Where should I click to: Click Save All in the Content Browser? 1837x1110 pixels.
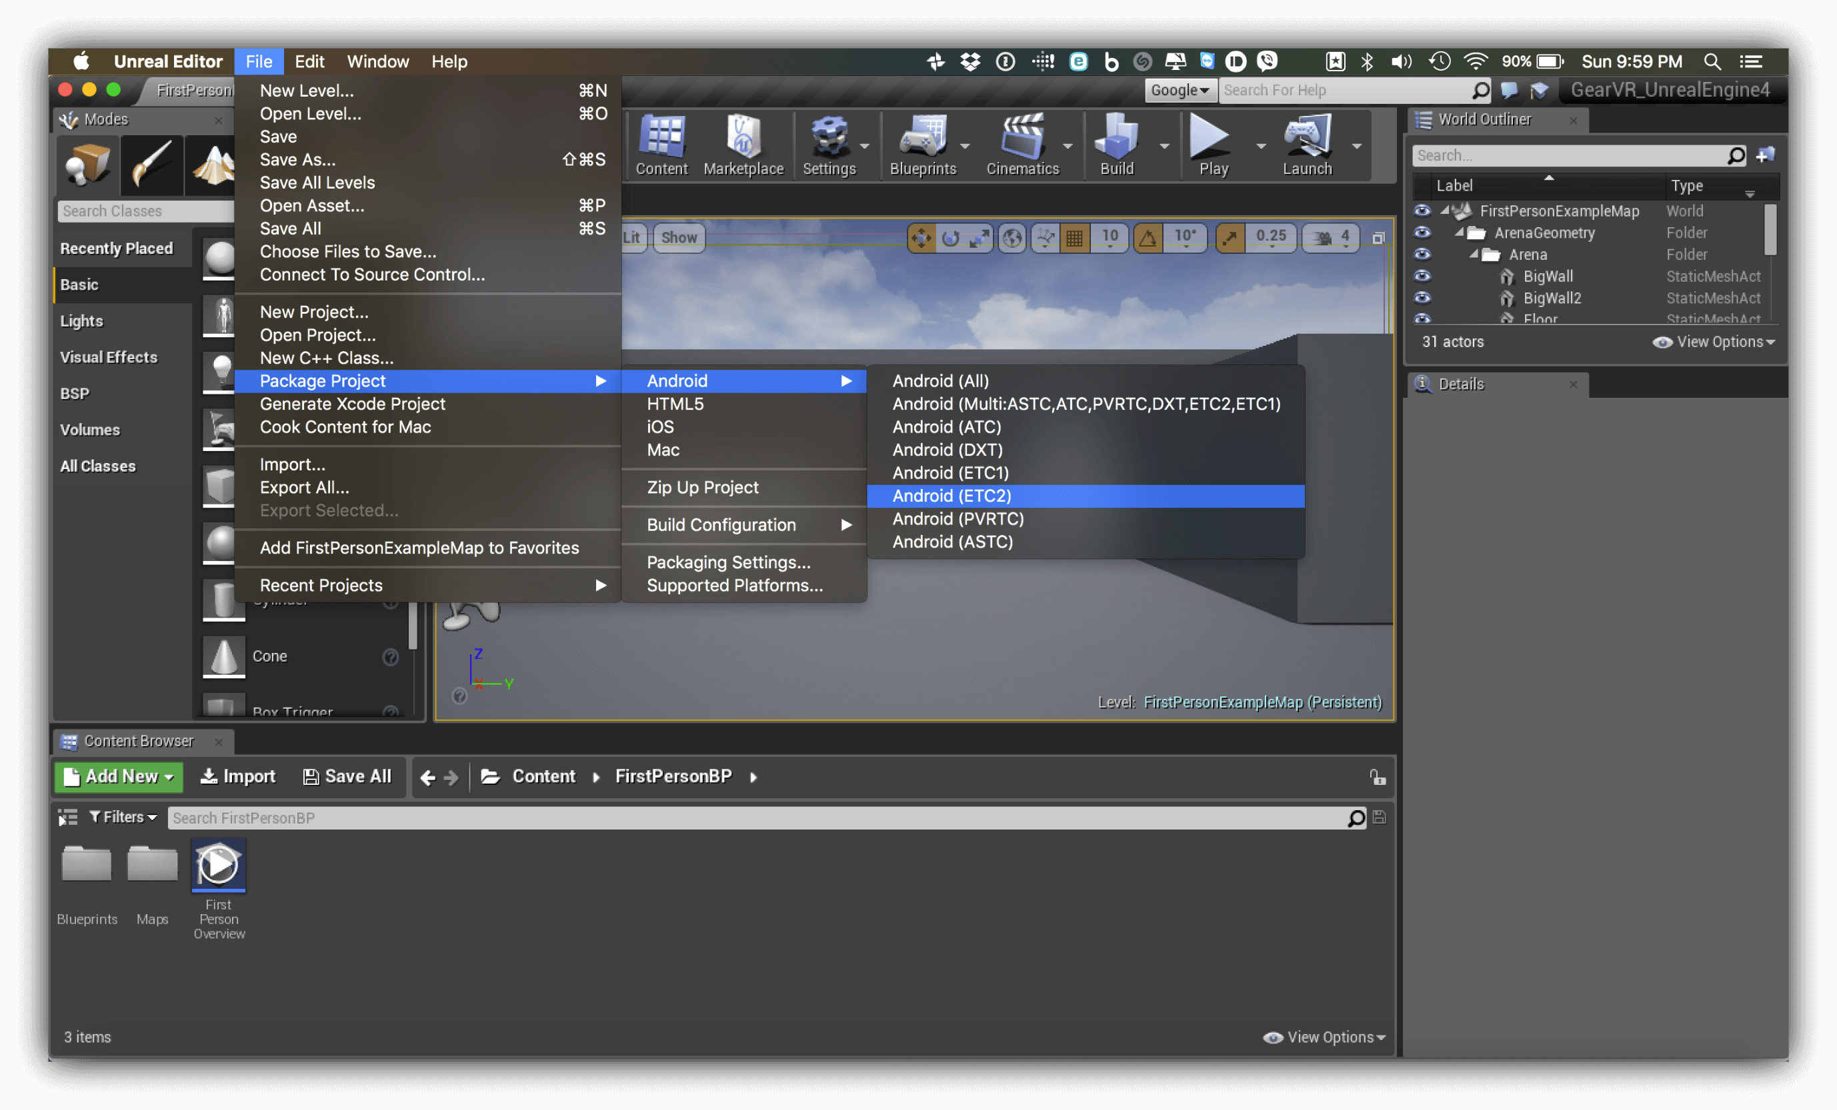(347, 776)
